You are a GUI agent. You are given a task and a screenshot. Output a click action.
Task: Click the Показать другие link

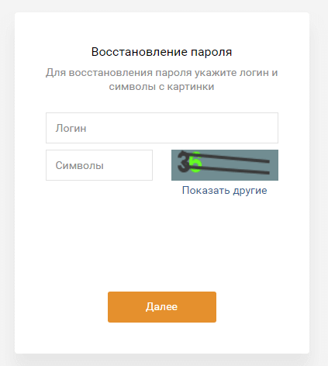pos(224,191)
